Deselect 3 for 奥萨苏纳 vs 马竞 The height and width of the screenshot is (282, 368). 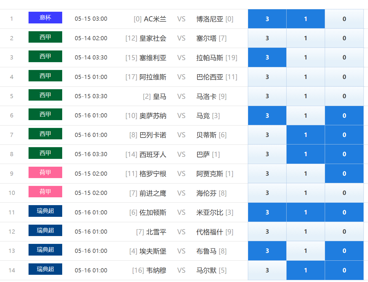pyautogui.click(x=267, y=116)
